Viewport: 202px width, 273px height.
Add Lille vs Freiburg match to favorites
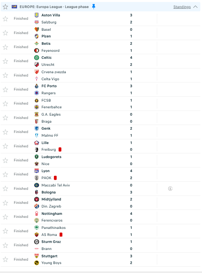(x=5, y=146)
